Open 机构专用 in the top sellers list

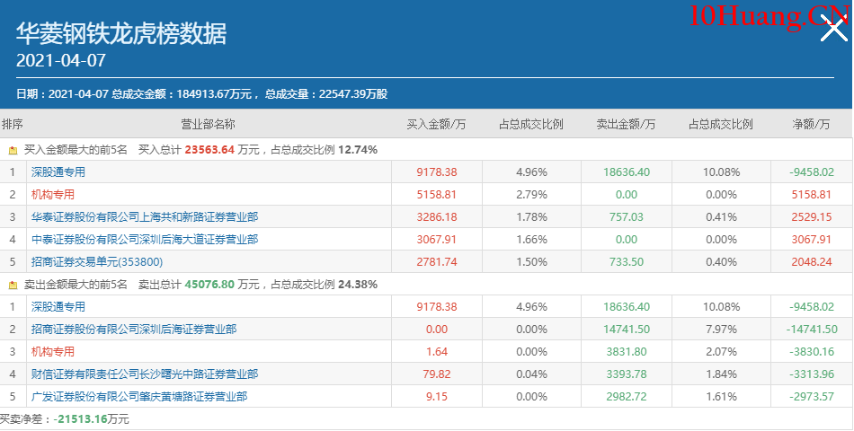pyautogui.click(x=53, y=352)
